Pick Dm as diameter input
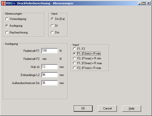The width and height of the screenshot is (152, 116). click(52, 32)
